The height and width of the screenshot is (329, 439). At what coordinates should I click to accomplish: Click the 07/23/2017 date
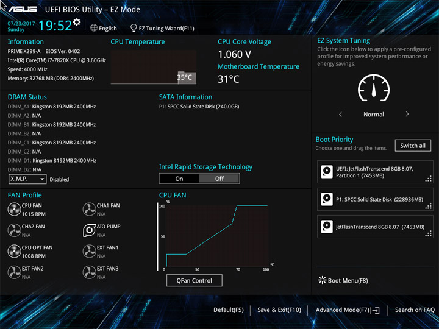tap(21, 24)
